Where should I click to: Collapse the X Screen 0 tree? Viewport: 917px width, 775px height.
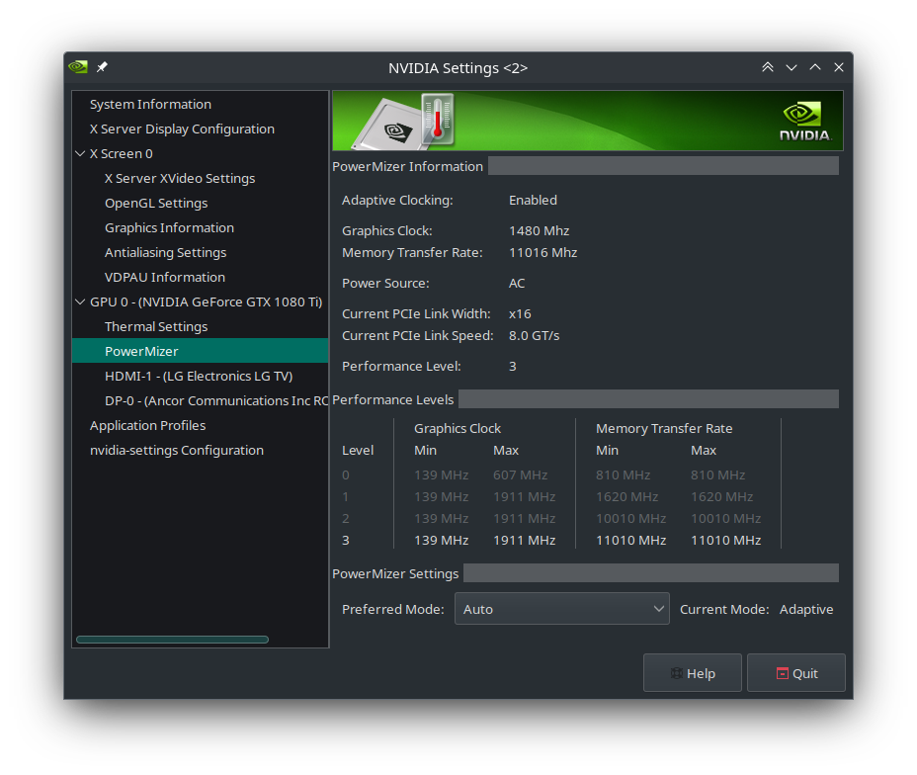coord(80,154)
